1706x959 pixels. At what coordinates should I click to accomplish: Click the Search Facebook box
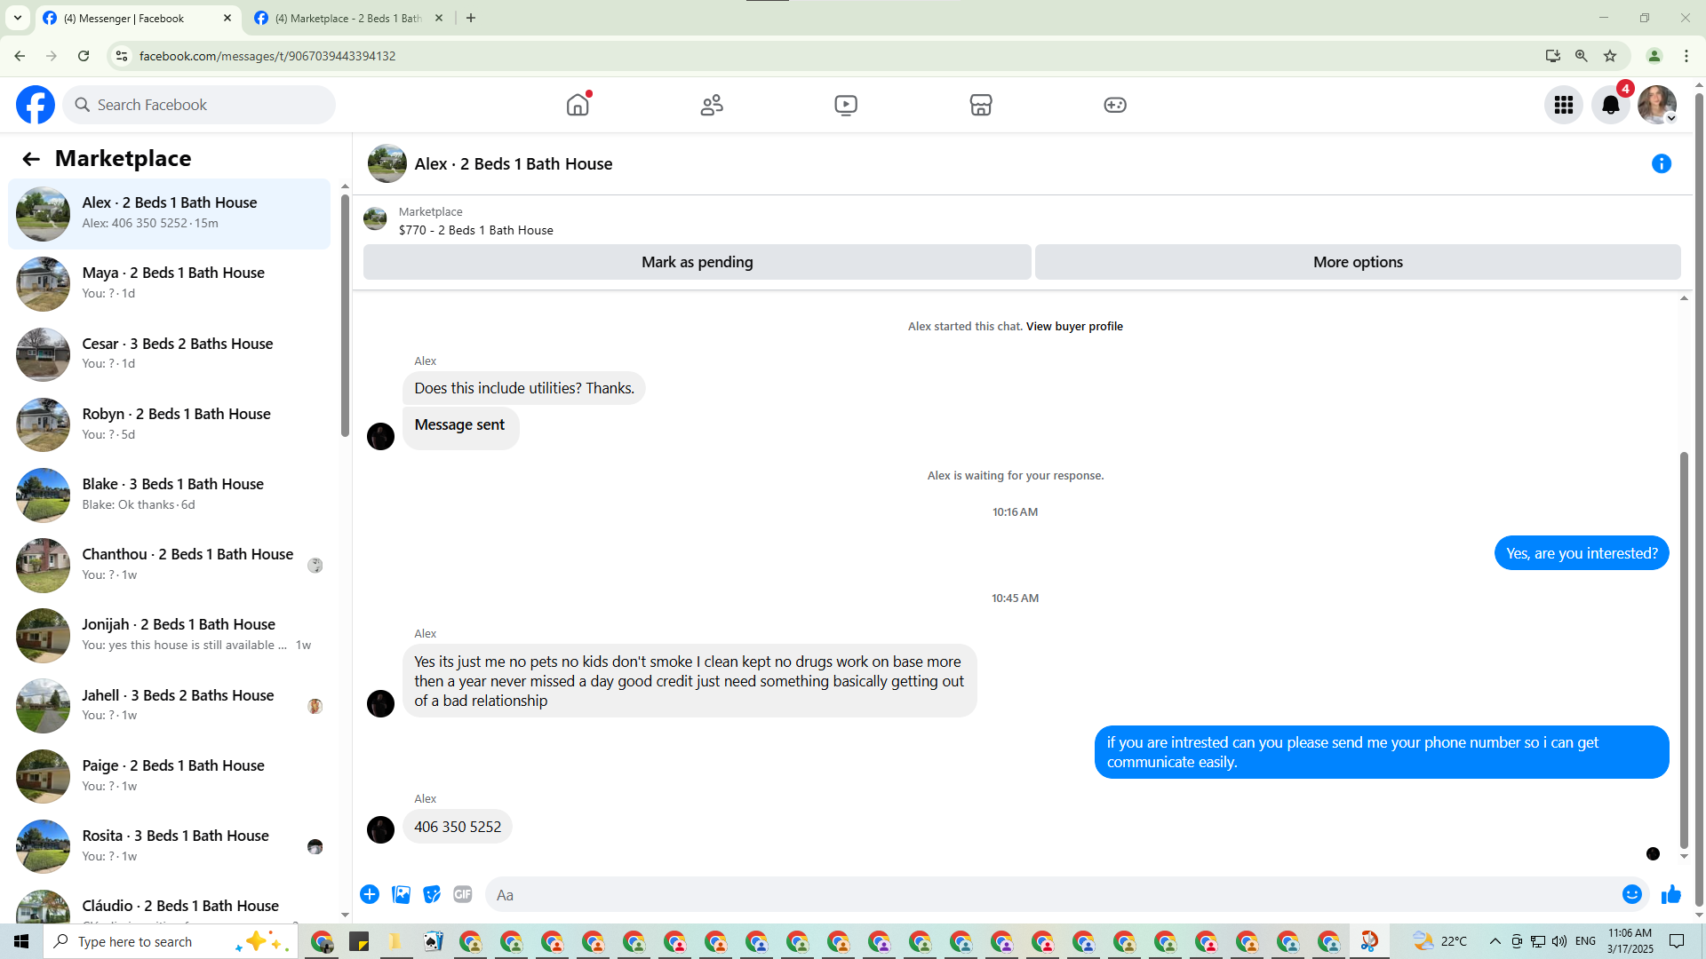point(199,105)
